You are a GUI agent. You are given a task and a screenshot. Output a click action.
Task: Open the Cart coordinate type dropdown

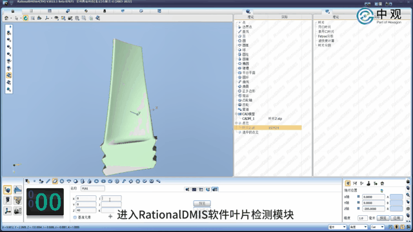[x=378, y=227]
